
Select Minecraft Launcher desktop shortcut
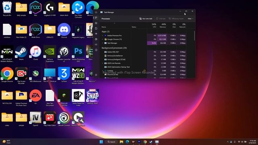click(x=64, y=97)
